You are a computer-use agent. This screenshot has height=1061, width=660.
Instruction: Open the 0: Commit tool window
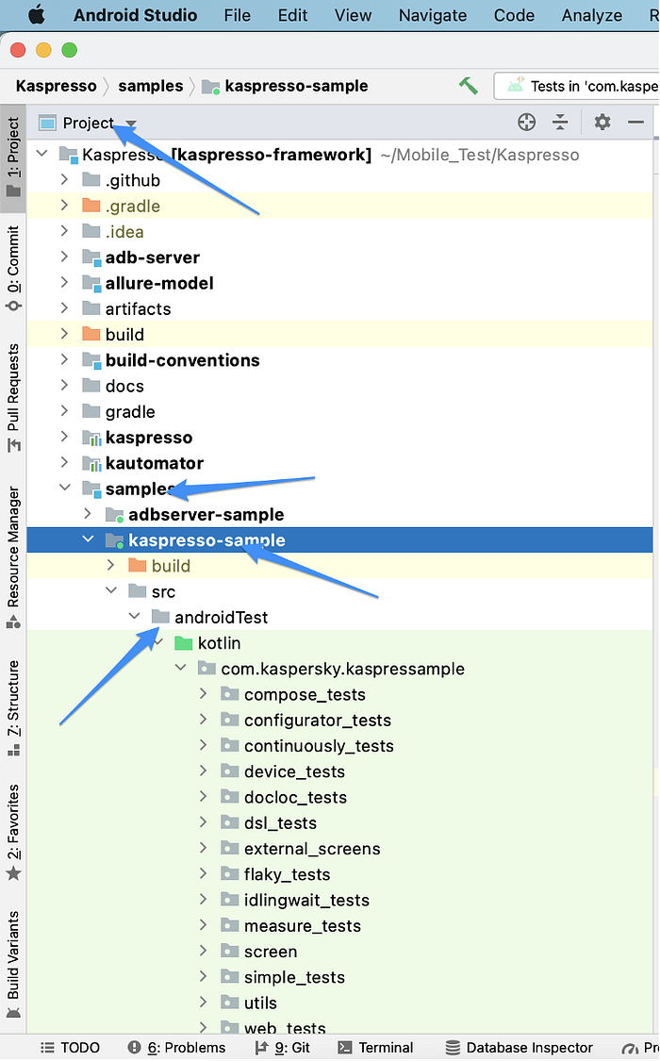(13, 269)
